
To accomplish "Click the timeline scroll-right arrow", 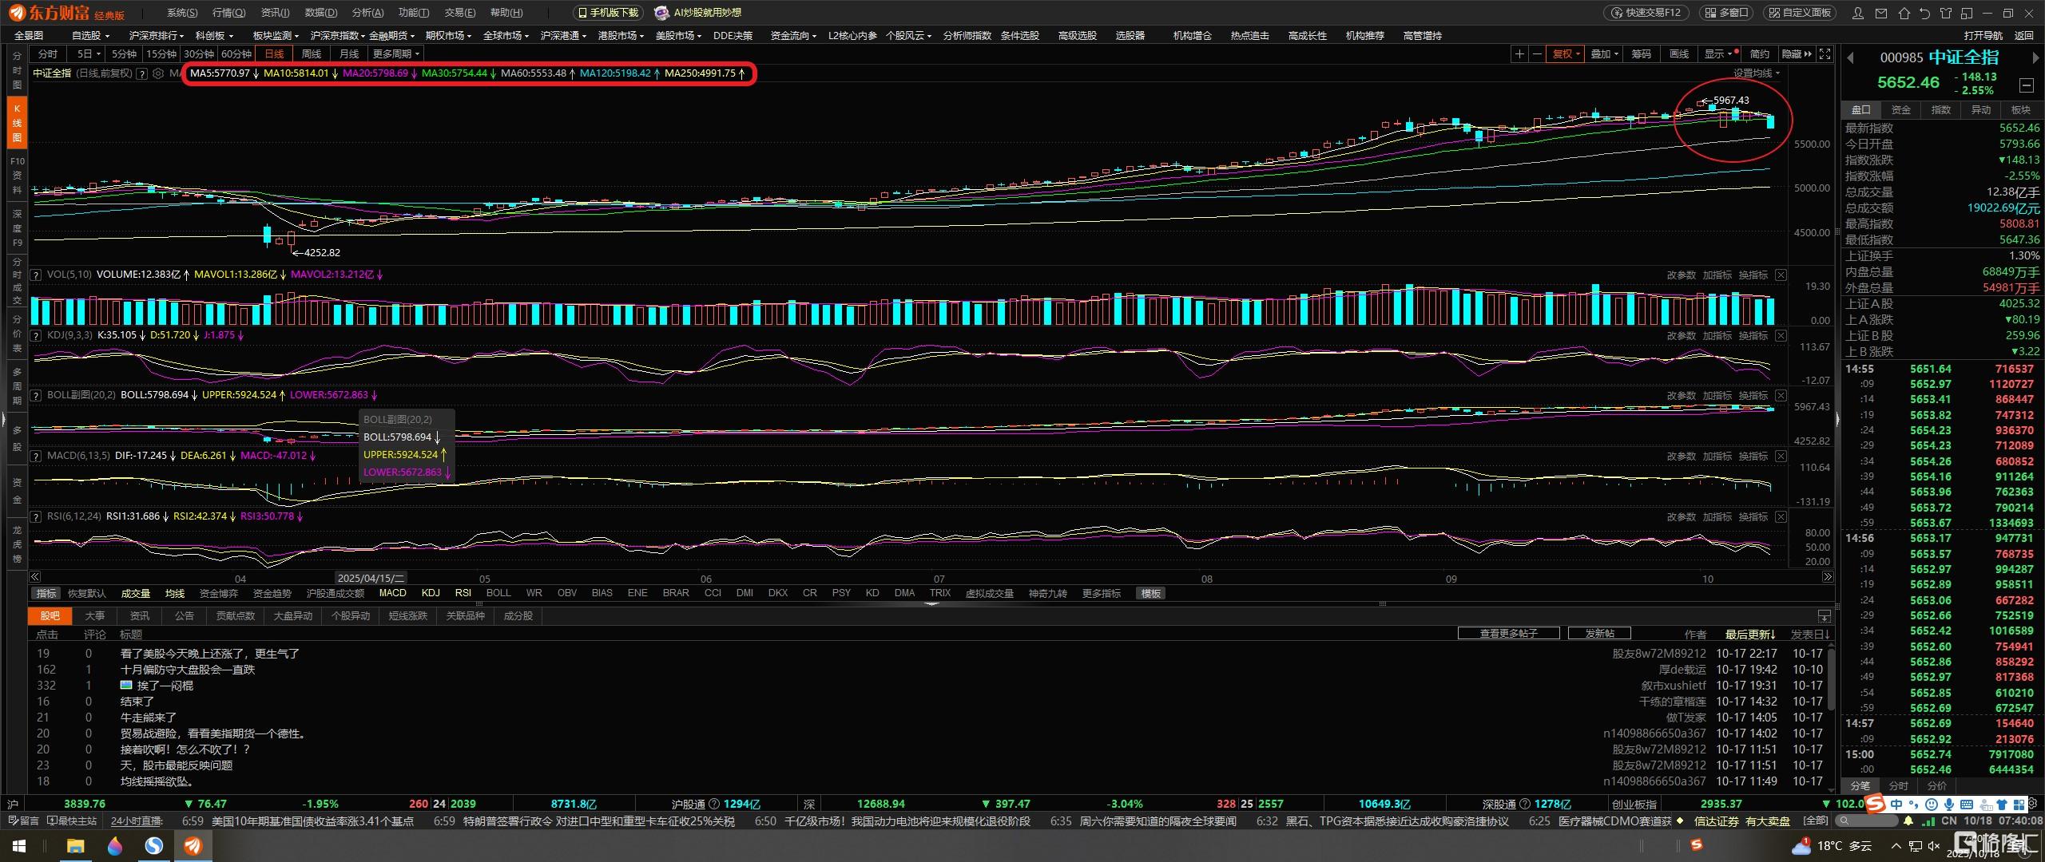I will tap(1827, 576).
